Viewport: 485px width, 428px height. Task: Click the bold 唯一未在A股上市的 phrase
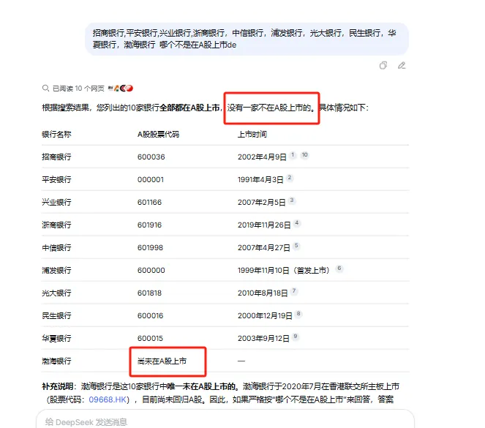pos(201,386)
